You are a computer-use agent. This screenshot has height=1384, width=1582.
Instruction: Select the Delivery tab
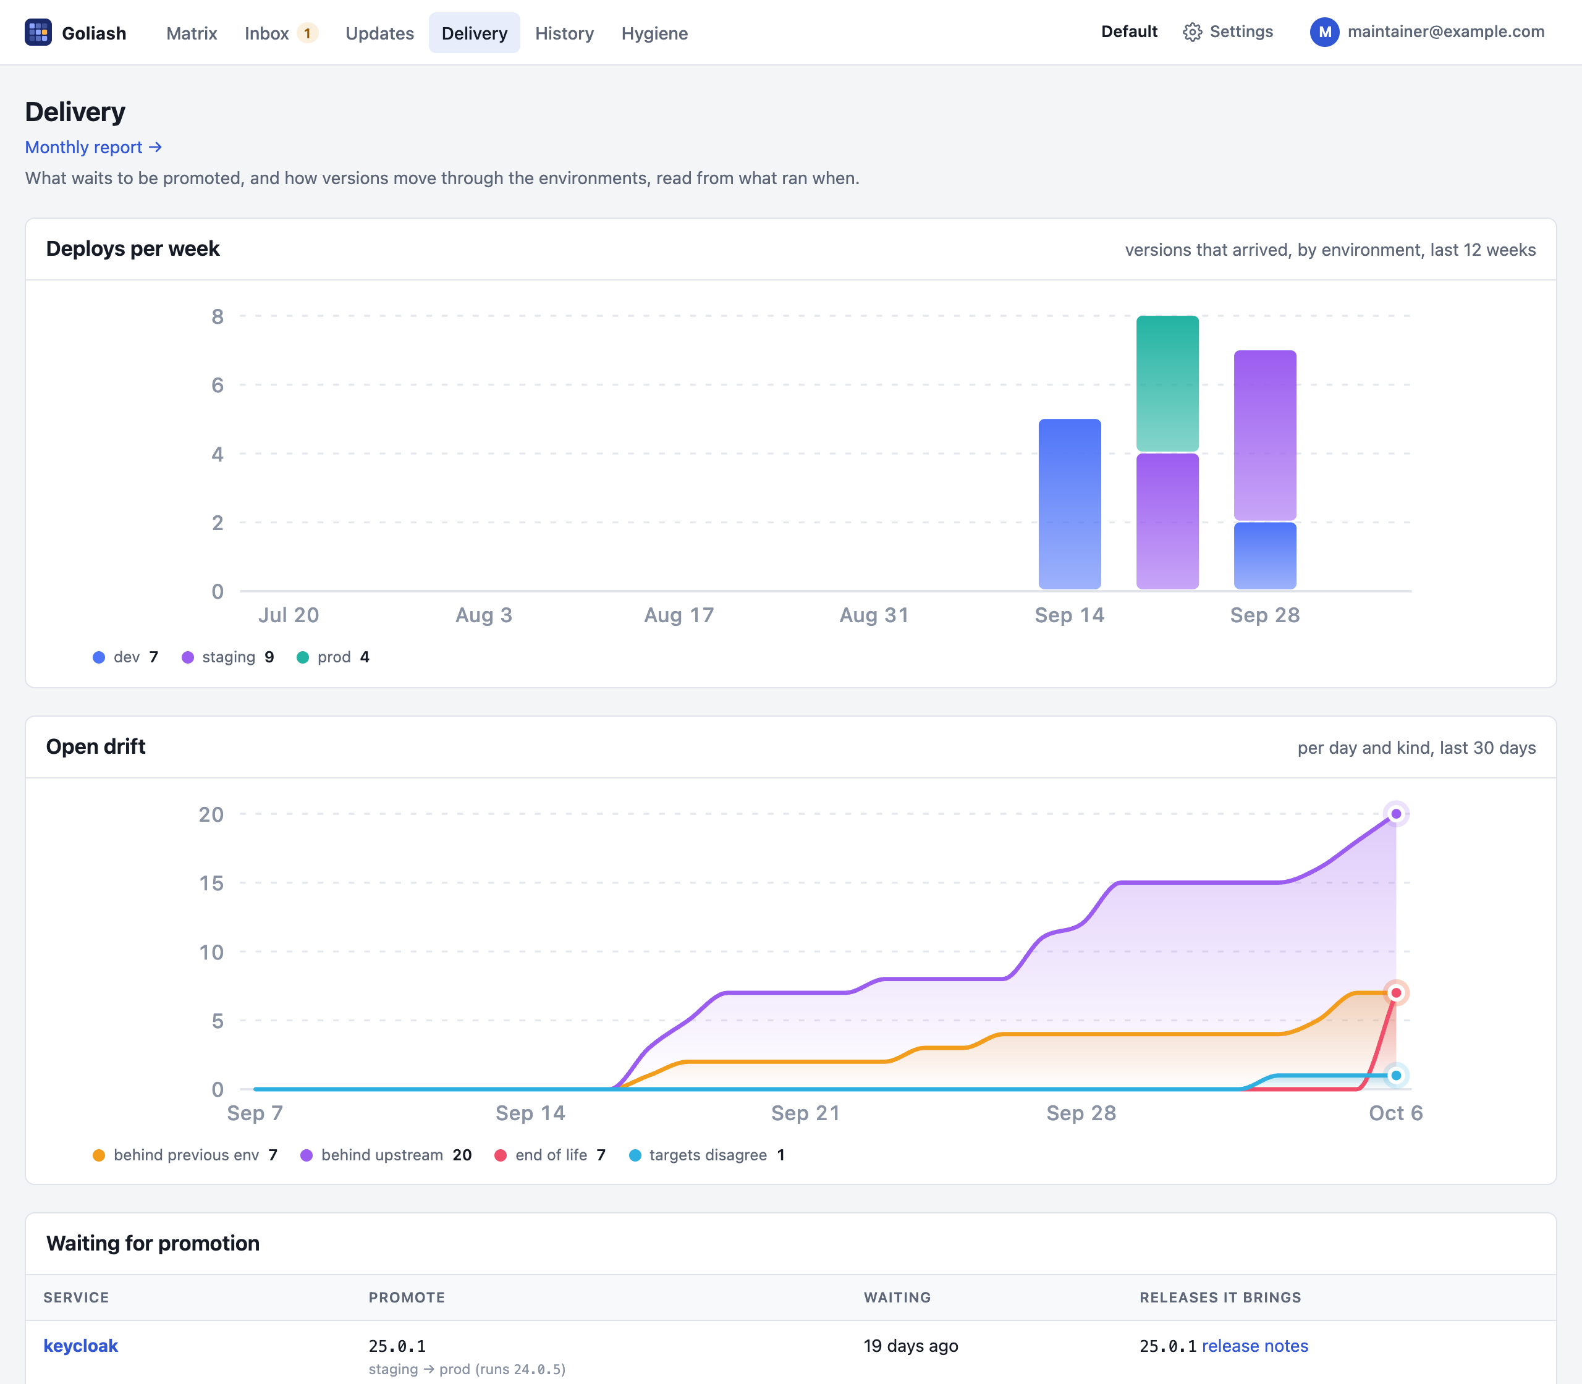tap(475, 33)
